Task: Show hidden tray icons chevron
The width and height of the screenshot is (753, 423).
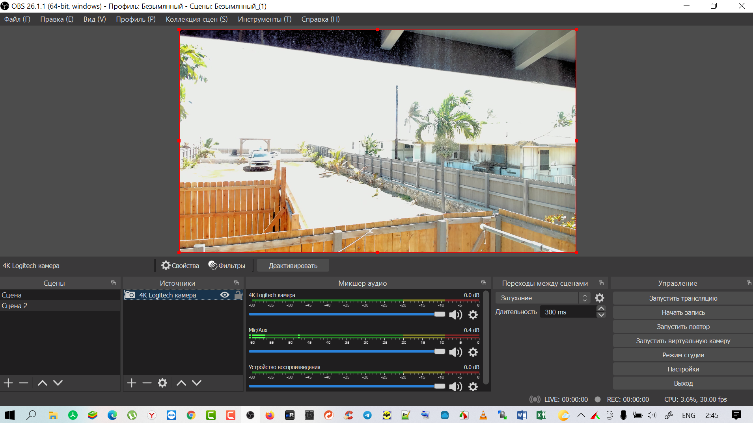Action: pyautogui.click(x=581, y=415)
